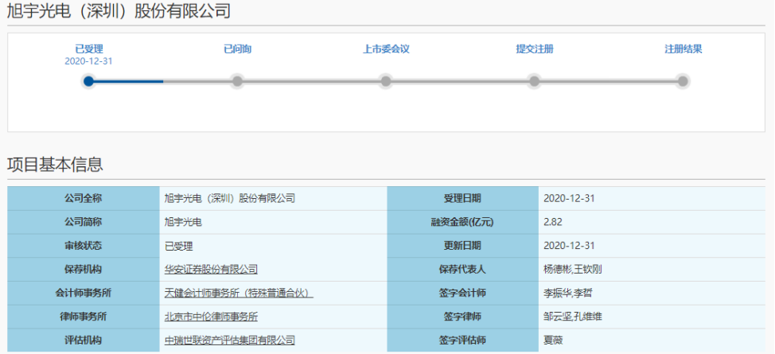Open the 天健会计师事务所（特殊普通合伙） link
775x354 pixels.
tap(240, 294)
